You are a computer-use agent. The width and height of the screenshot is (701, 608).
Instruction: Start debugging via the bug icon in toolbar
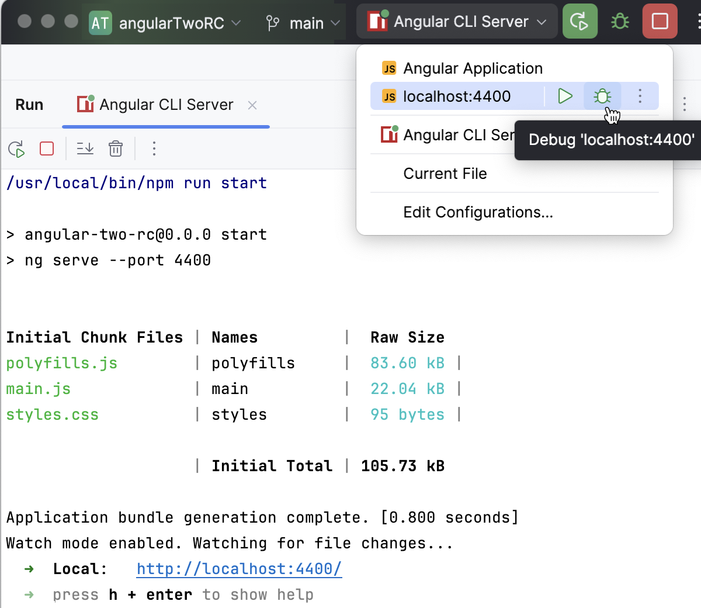pyautogui.click(x=619, y=21)
